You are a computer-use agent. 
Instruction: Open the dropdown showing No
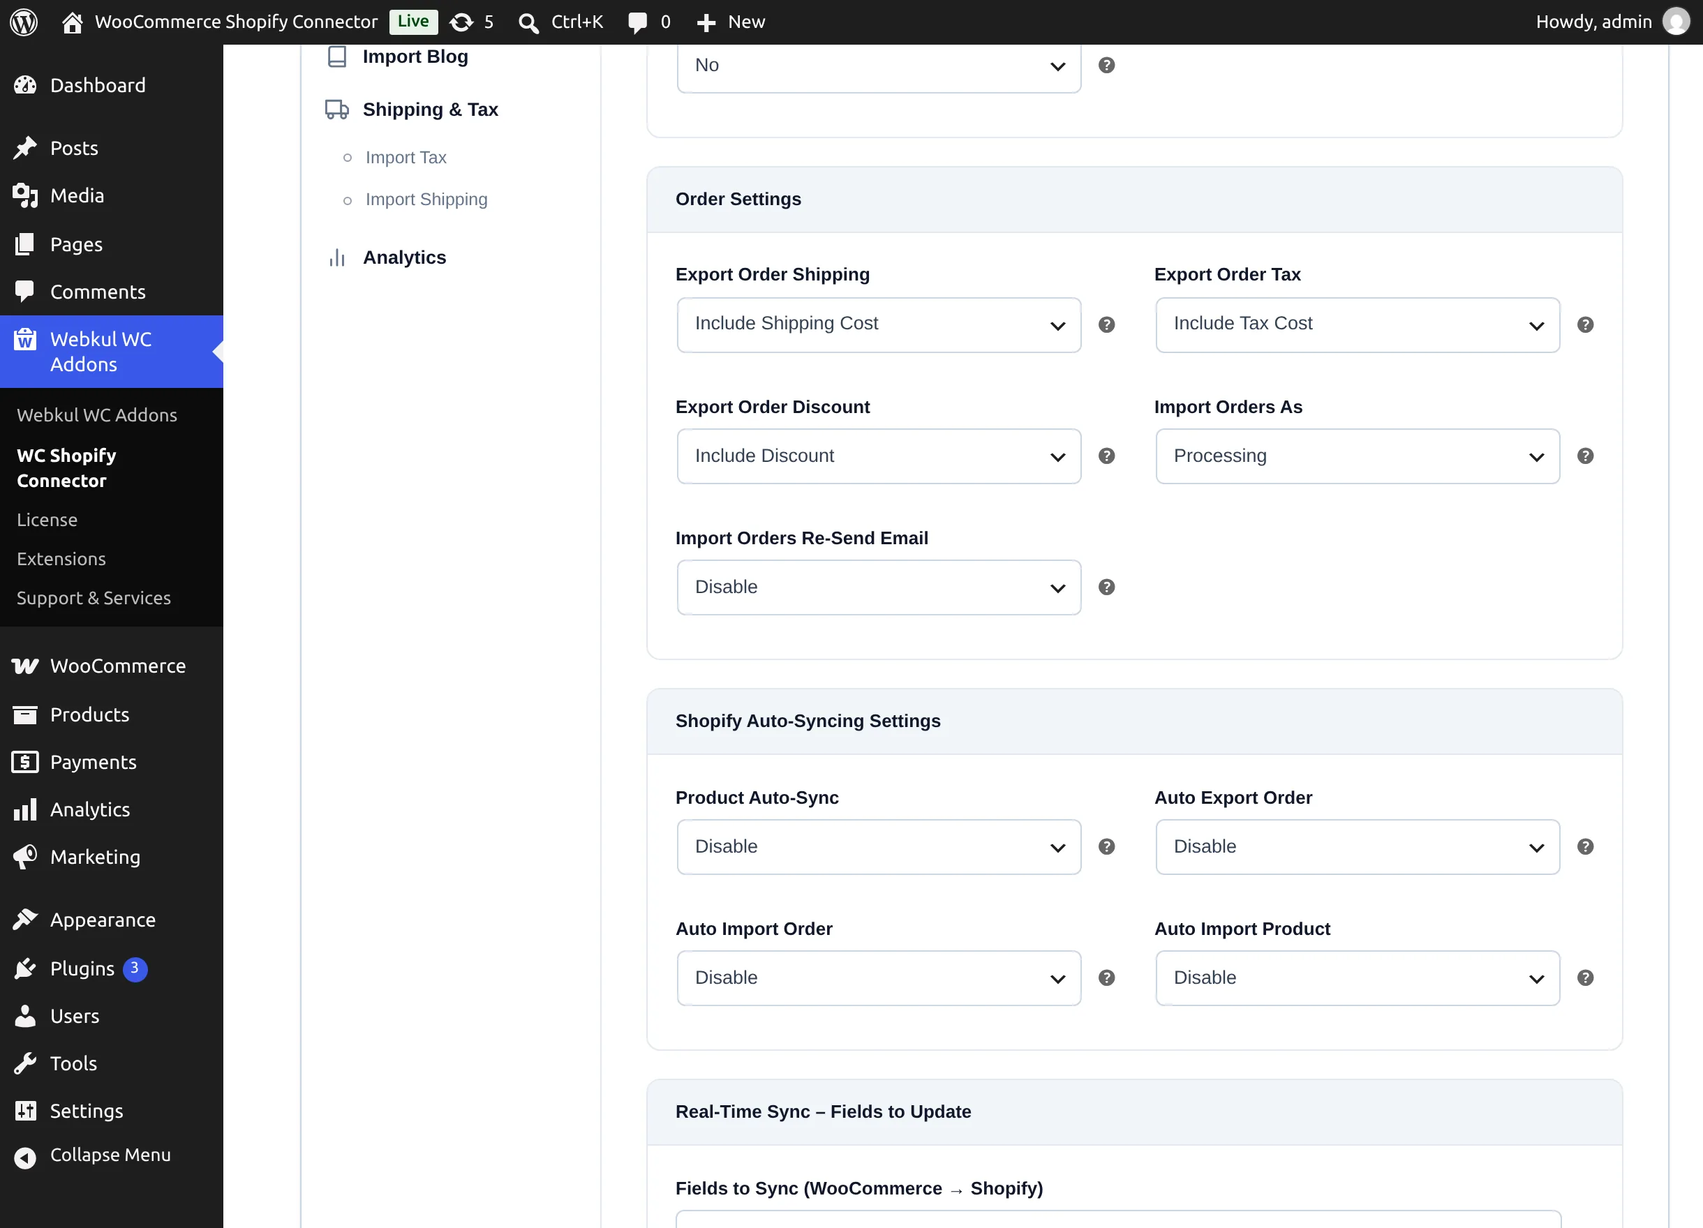click(x=879, y=68)
